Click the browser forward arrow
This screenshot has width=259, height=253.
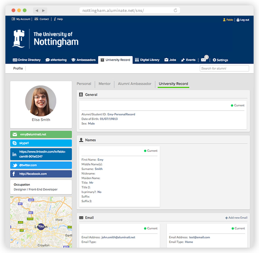click(43, 11)
